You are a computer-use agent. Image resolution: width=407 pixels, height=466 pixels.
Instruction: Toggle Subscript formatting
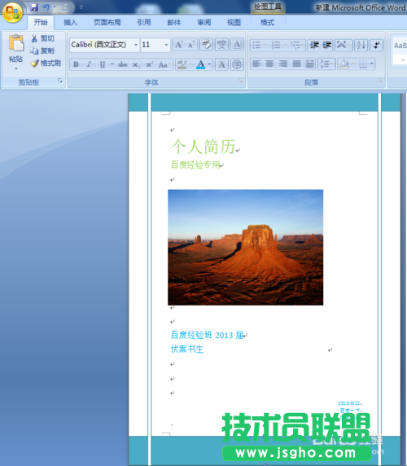coord(136,64)
